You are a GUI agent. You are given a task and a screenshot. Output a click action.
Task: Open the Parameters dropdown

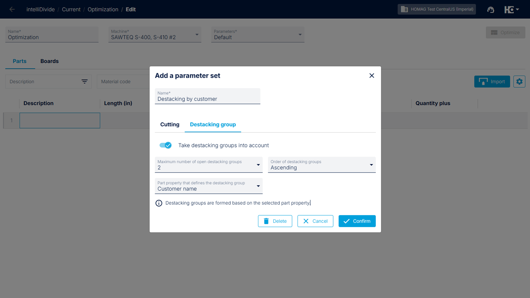(x=258, y=34)
